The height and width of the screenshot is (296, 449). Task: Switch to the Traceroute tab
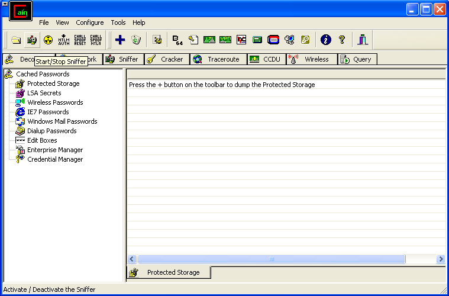[218, 59]
